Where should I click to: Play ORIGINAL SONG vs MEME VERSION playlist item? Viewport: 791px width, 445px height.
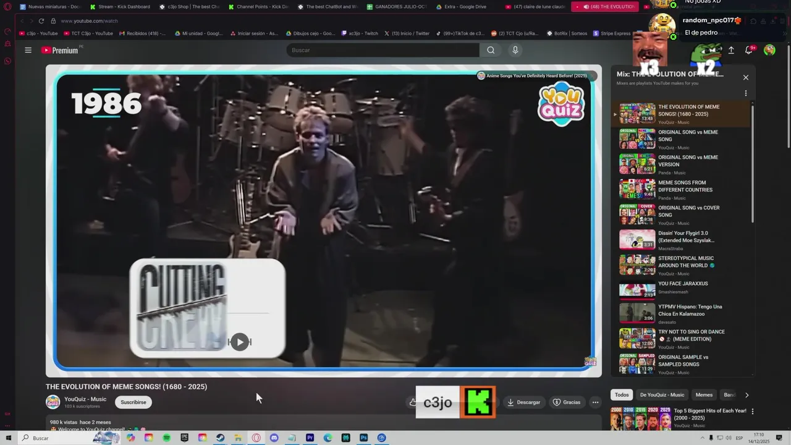pyautogui.click(x=681, y=164)
